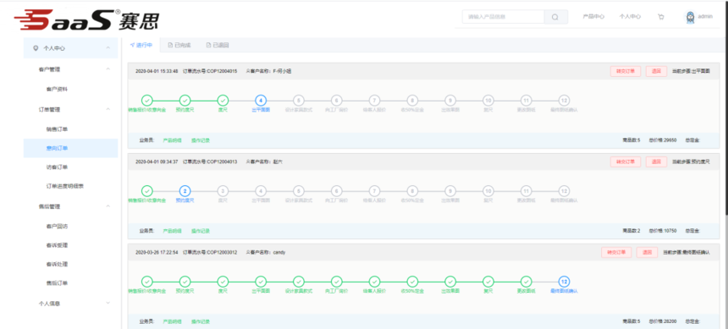Click step 4 circle in first order

point(261,101)
